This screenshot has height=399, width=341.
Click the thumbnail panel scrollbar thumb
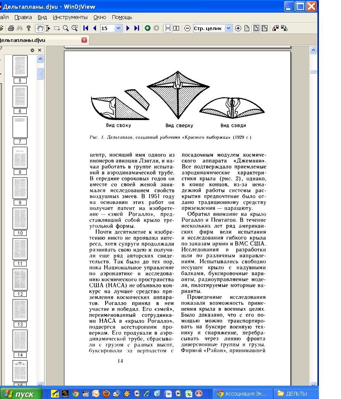(40, 74)
